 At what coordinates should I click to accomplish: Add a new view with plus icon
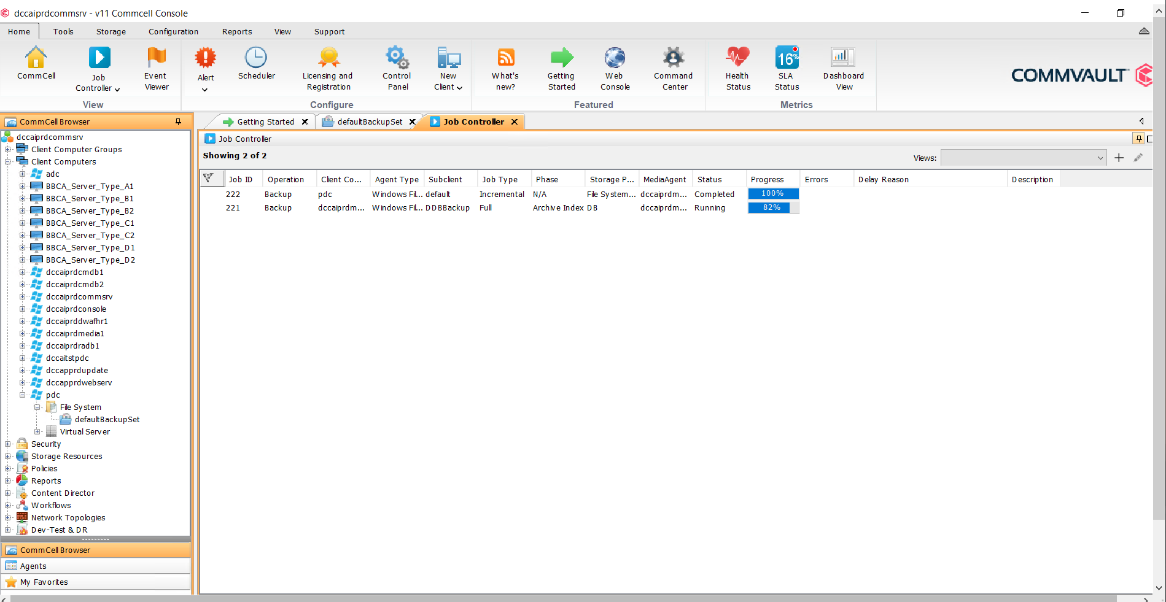click(1119, 158)
